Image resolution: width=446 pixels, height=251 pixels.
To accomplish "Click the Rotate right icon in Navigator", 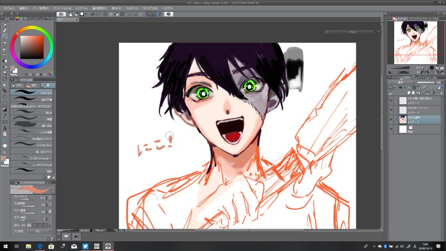I will coord(427,73).
